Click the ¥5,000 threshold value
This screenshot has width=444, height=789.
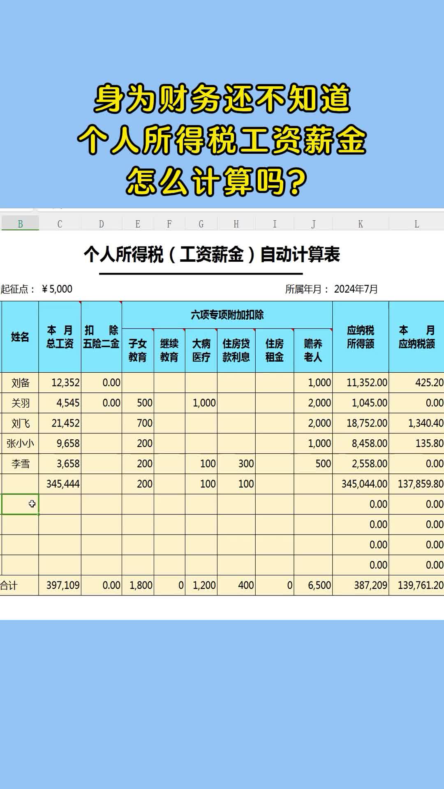click(57, 289)
